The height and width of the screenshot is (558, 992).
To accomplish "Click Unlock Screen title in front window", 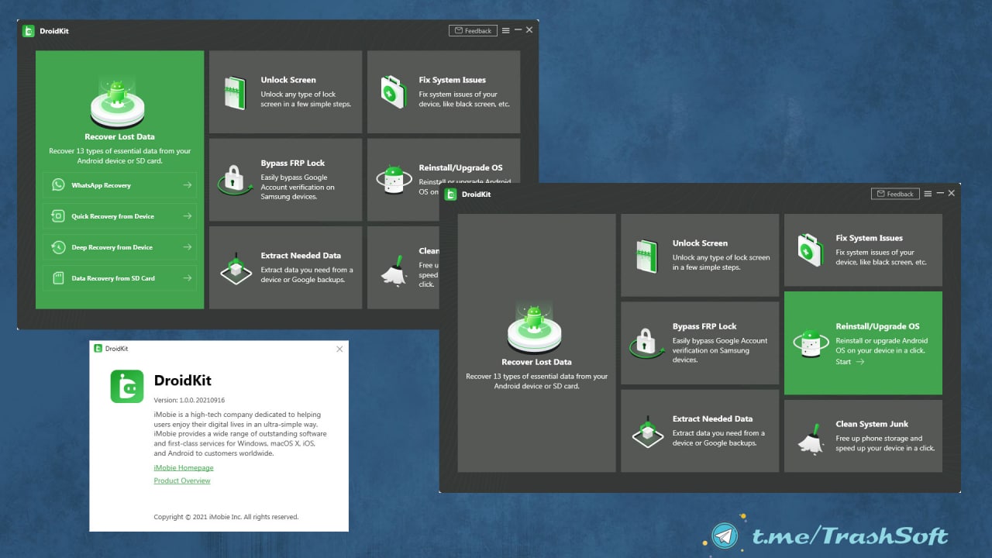I will coord(700,243).
